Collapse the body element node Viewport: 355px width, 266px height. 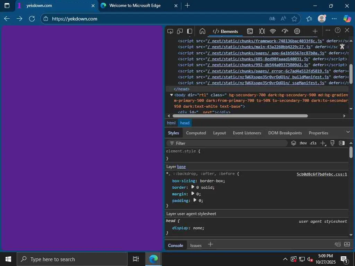[171, 95]
